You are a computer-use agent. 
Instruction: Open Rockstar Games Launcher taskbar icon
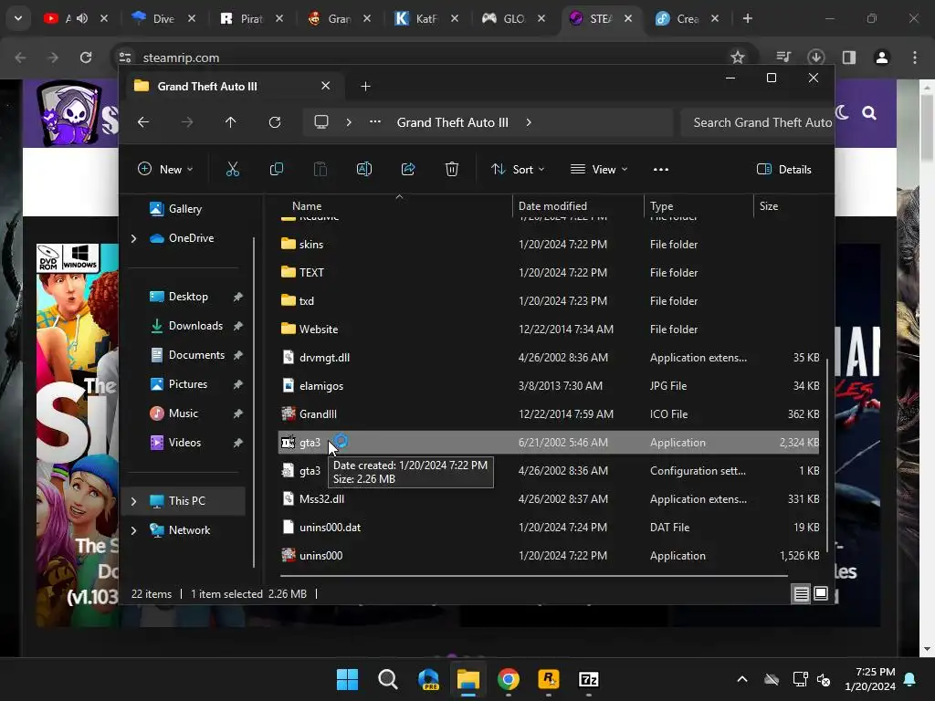point(549,679)
